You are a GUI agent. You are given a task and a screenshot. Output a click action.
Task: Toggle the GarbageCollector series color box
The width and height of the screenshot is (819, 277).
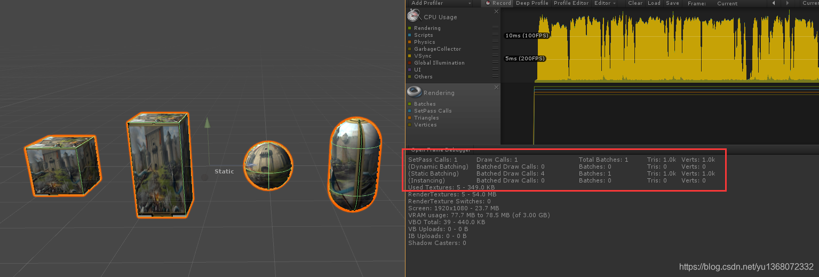tap(410, 49)
